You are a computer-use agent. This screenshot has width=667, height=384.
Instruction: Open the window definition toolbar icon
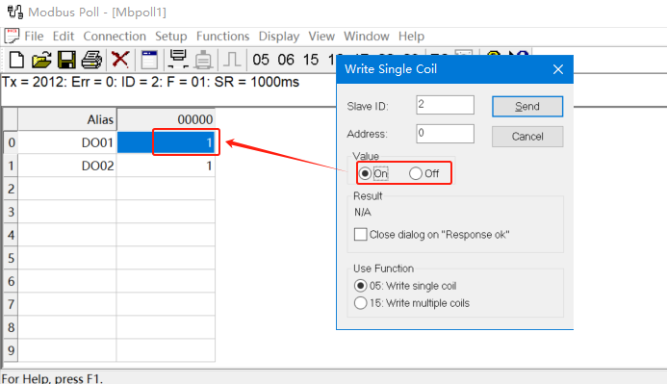pos(149,60)
